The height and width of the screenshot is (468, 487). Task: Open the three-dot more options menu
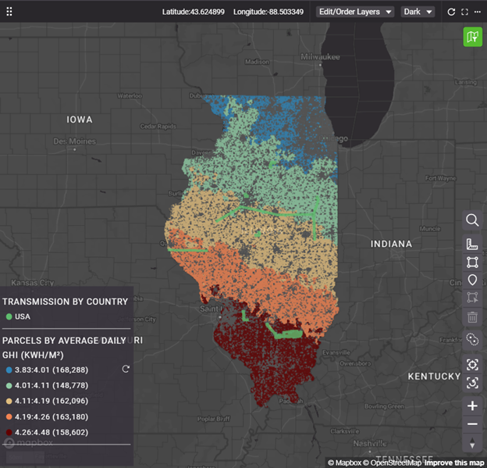coord(478,12)
